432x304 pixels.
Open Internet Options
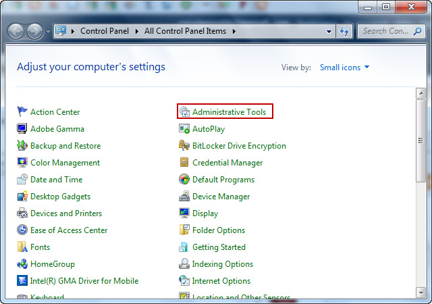coord(221,281)
